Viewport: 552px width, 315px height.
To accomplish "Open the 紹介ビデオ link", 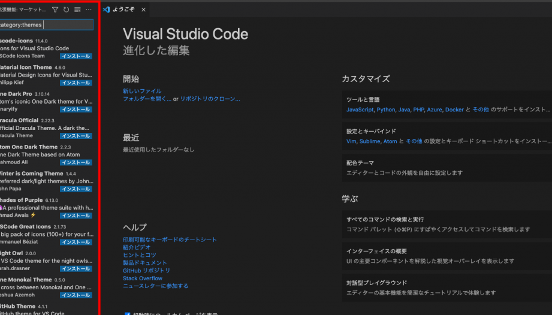I will (137, 247).
